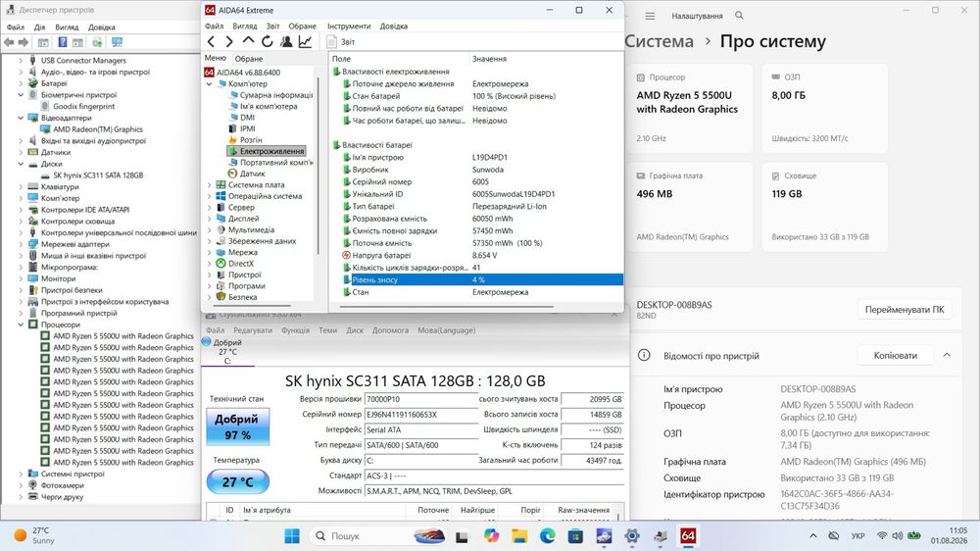
Task: Expand Системна плата node in AIDA64
Action: [x=209, y=185]
